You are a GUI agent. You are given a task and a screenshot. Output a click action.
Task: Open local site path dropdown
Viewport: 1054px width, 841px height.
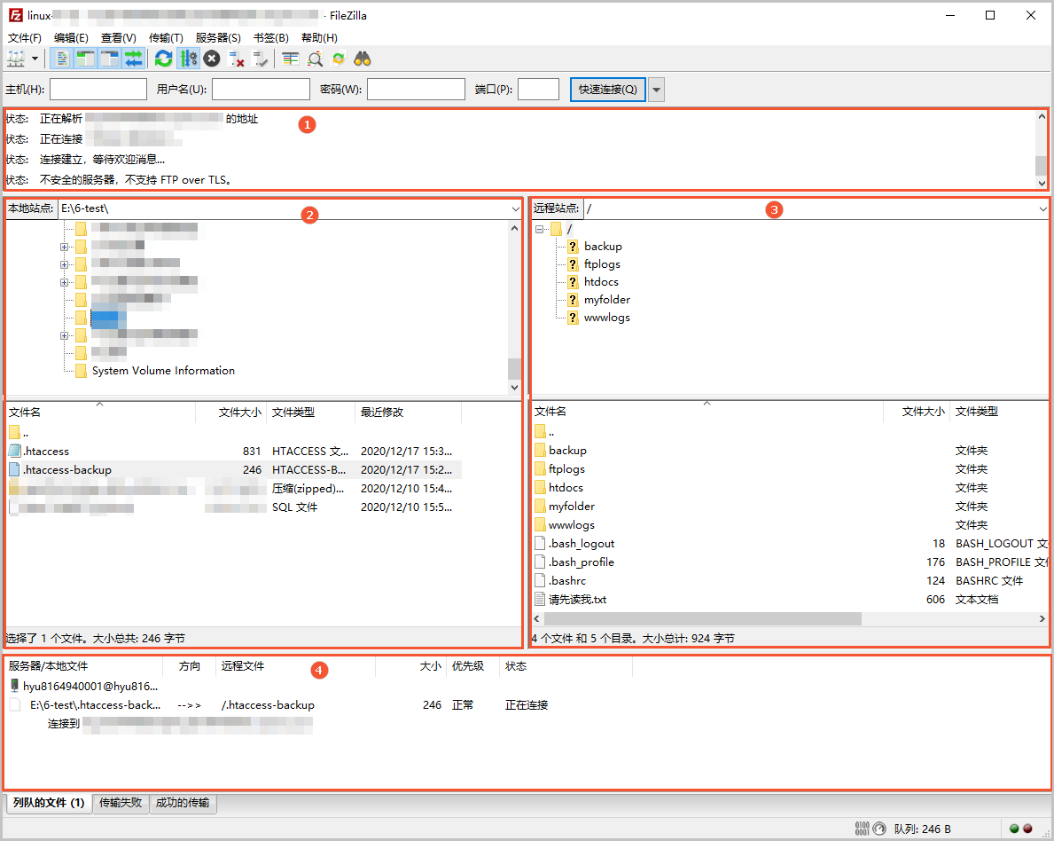point(516,208)
